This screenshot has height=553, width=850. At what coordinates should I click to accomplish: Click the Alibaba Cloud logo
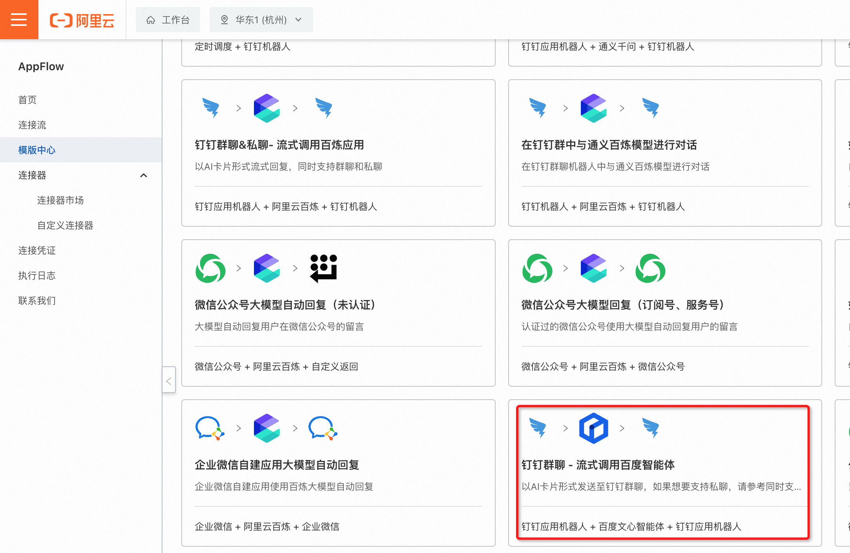[82, 20]
